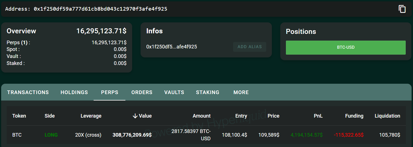Select the PERPS tab
Screen dimensions: 413x147
(x=110, y=92)
